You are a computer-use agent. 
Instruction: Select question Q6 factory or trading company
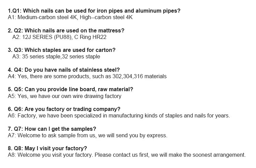(x=64, y=109)
